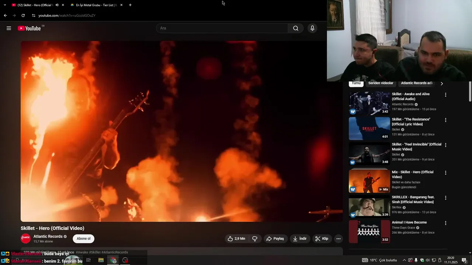Open Chrome icon in taskbar
Viewport: 472px width, 265px height.
114,260
